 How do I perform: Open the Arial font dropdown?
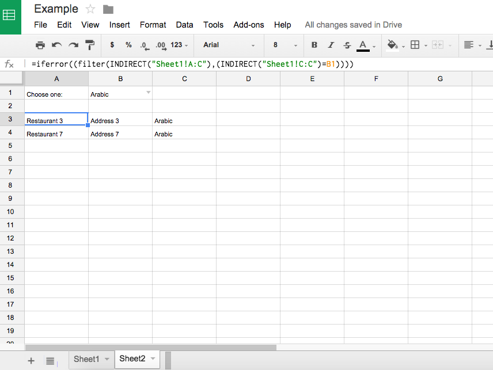coord(229,45)
